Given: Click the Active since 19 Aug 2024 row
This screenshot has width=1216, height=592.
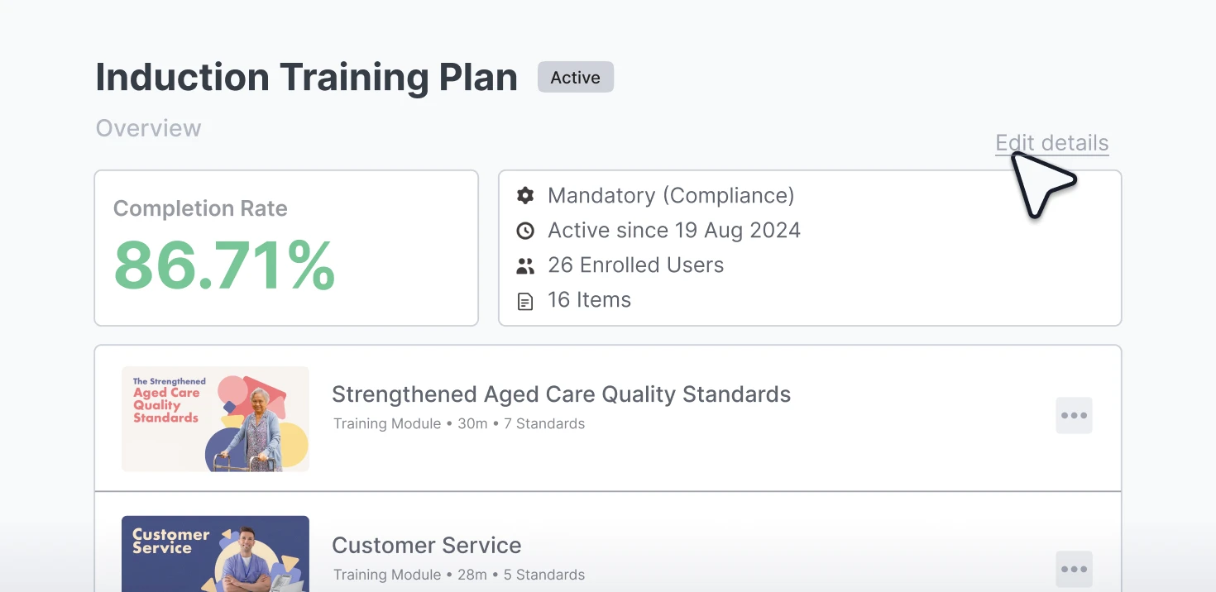Looking at the screenshot, I should point(673,230).
